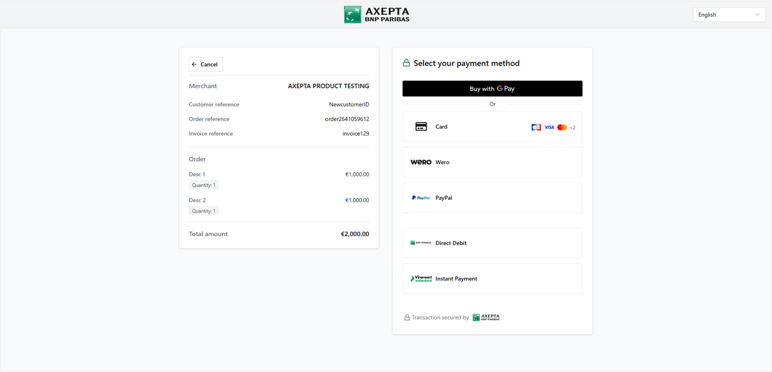Click the Axepta BNP Paribas header logo
Viewport: 772px width, 372px height.
(377, 15)
